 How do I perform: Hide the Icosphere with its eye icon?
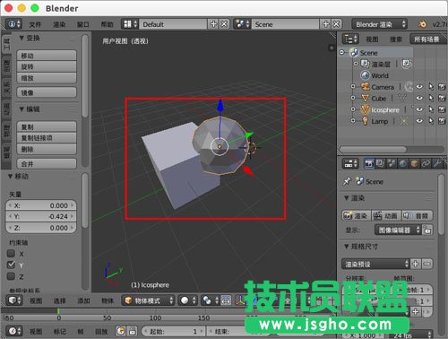(x=419, y=109)
